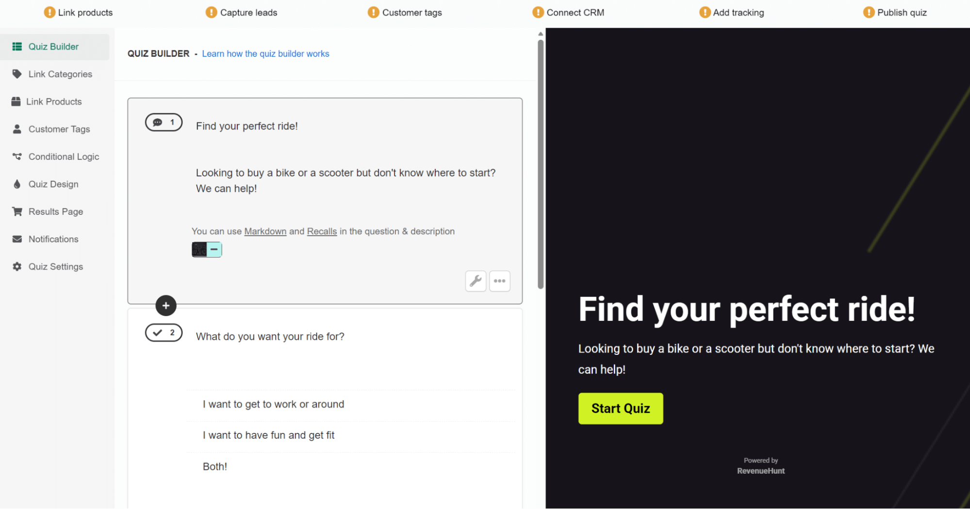This screenshot has height=509, width=970.
Task: Open the ellipsis options menu on question one
Action: point(499,281)
